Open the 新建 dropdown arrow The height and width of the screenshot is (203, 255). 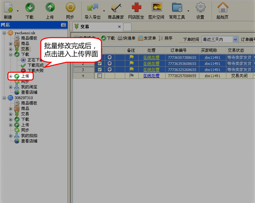point(18,11)
